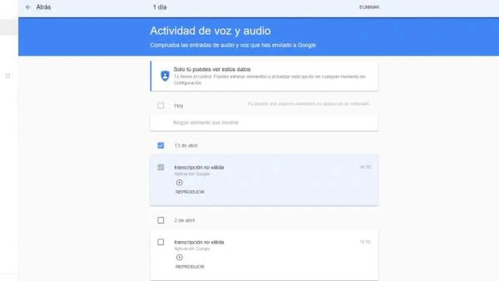The width and height of the screenshot is (499, 281).
Task: Tick the Hoy checkbox
Action: (x=161, y=105)
